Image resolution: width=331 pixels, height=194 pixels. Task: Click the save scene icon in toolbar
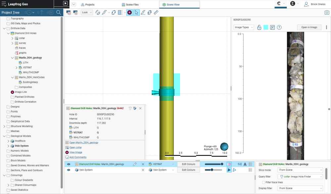click(69, 13)
